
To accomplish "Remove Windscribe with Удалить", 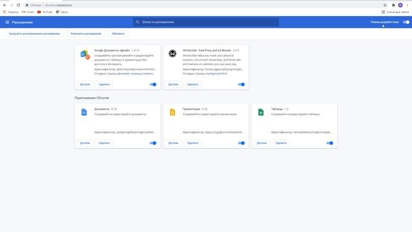I will click(192, 84).
